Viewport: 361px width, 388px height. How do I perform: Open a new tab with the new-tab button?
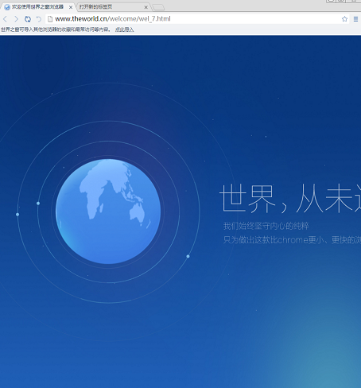(x=158, y=7)
